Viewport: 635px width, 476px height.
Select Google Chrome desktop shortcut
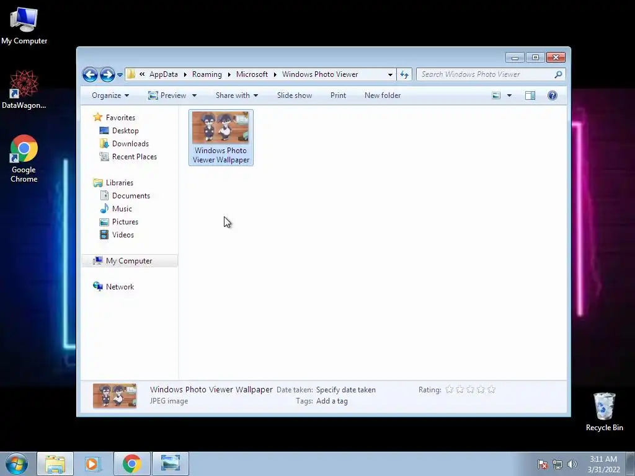point(24,159)
